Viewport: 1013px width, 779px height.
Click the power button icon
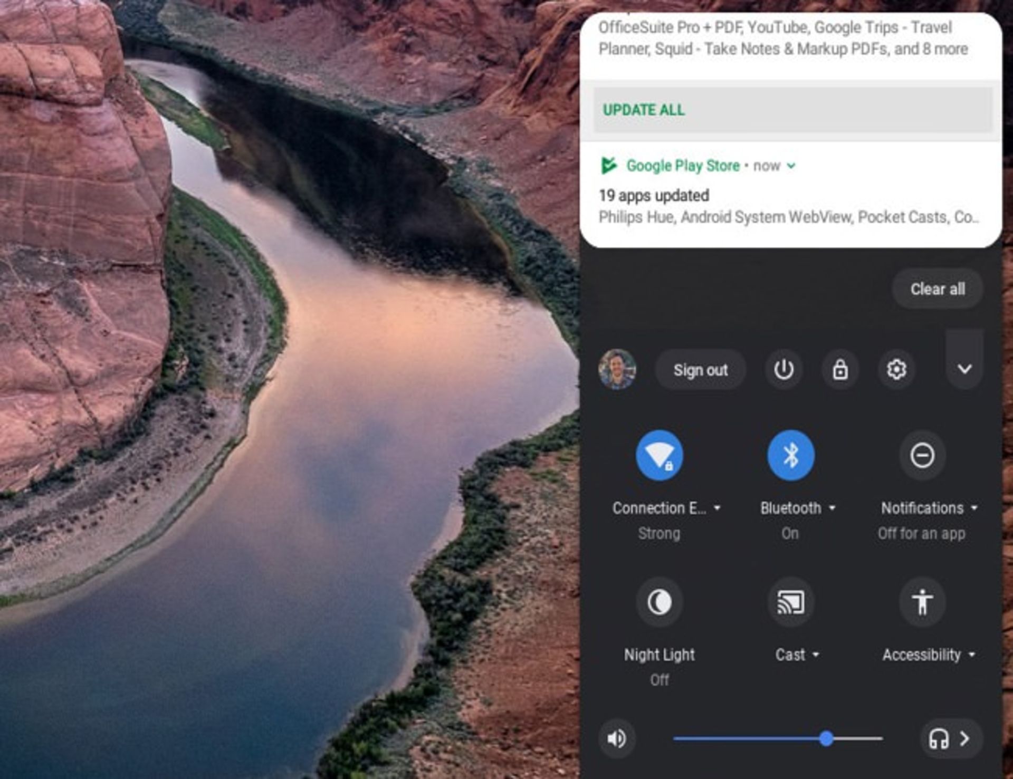point(783,369)
